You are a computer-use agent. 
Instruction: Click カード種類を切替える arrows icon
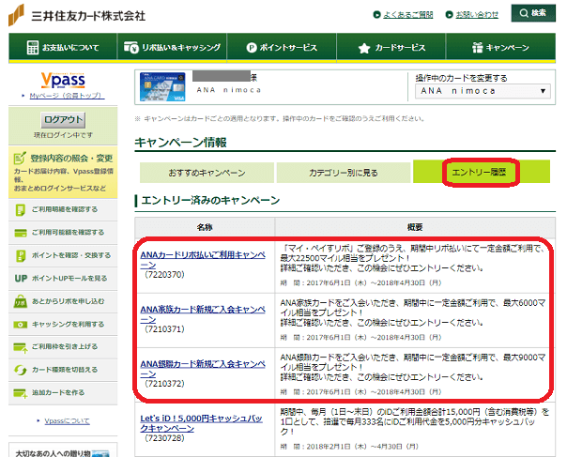pyautogui.click(x=21, y=371)
